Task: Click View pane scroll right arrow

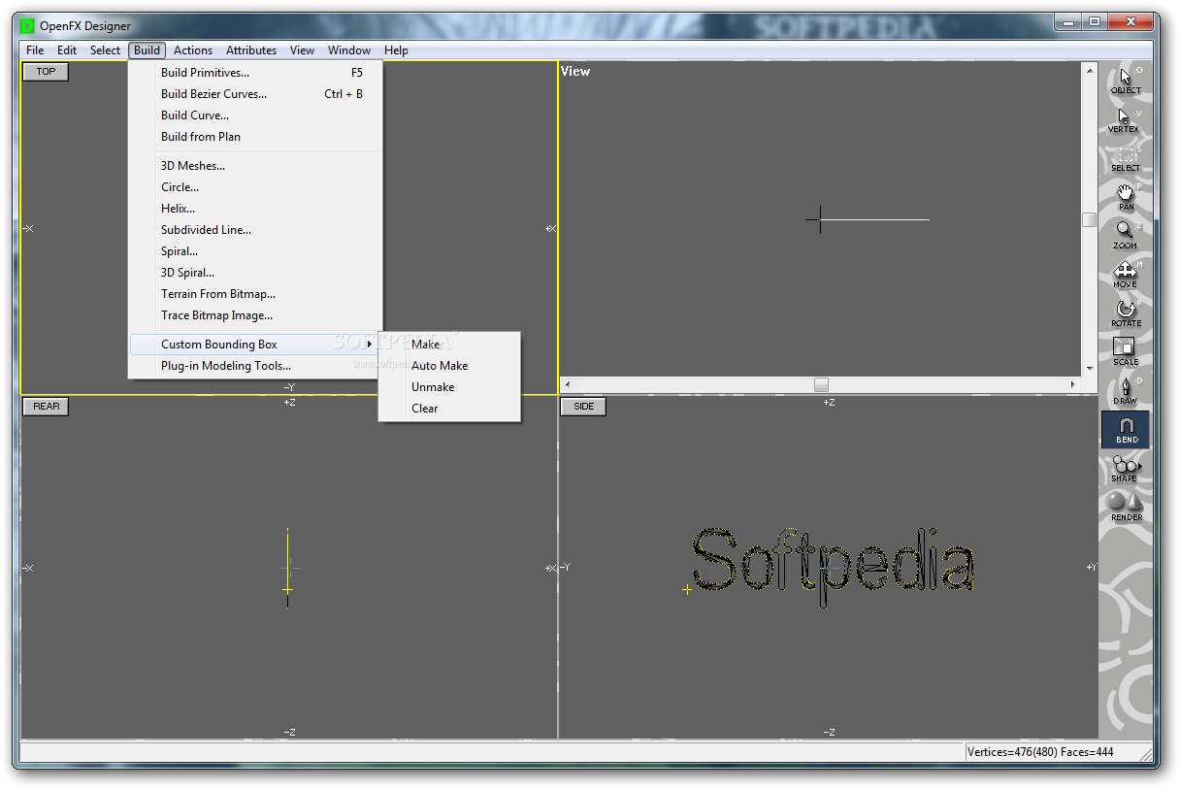Action: (1073, 384)
